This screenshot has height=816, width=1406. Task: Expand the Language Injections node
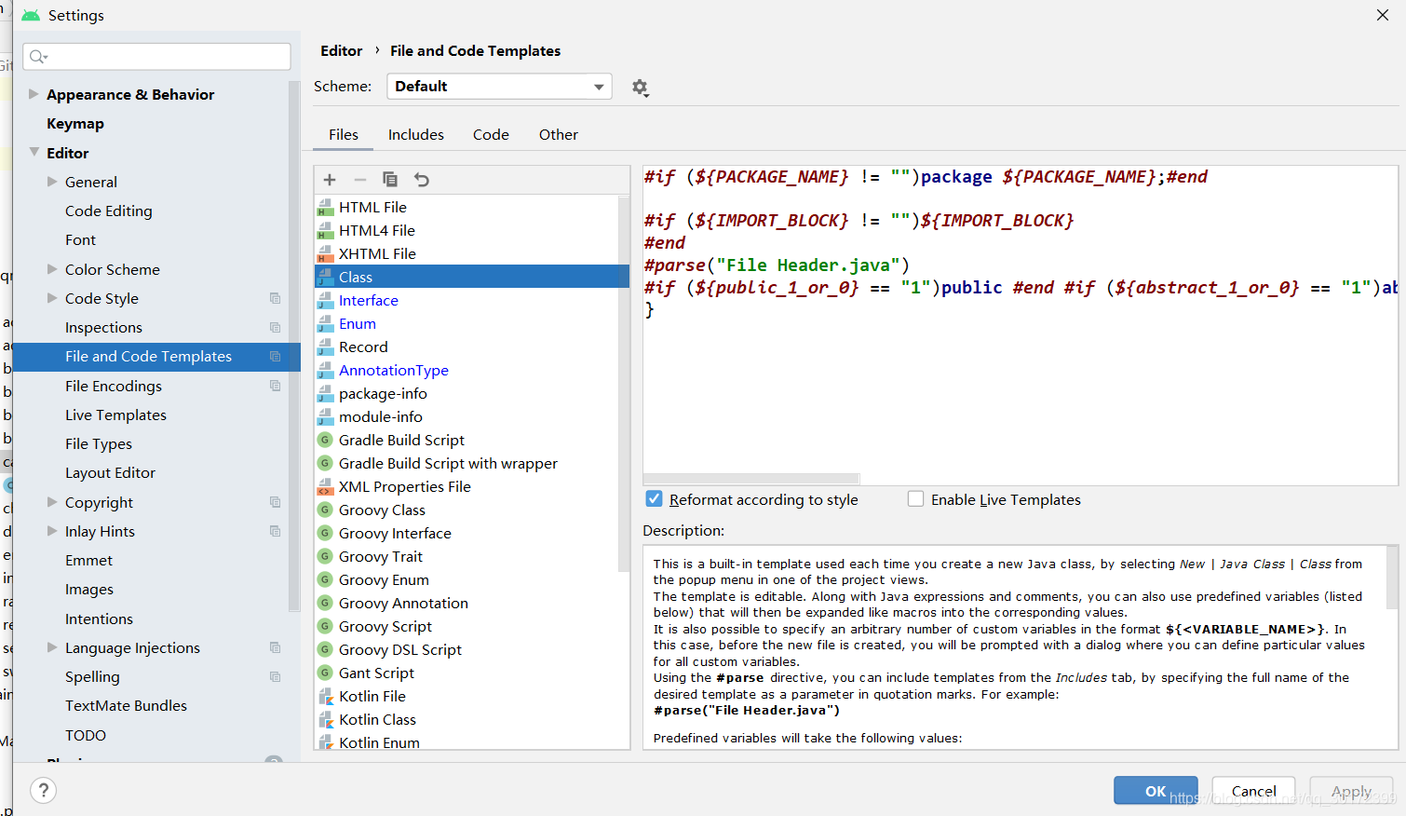click(x=52, y=647)
